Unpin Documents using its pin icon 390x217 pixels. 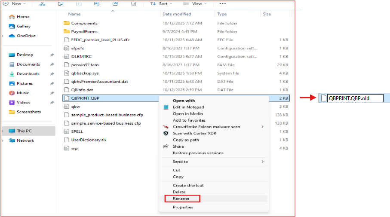(52, 64)
